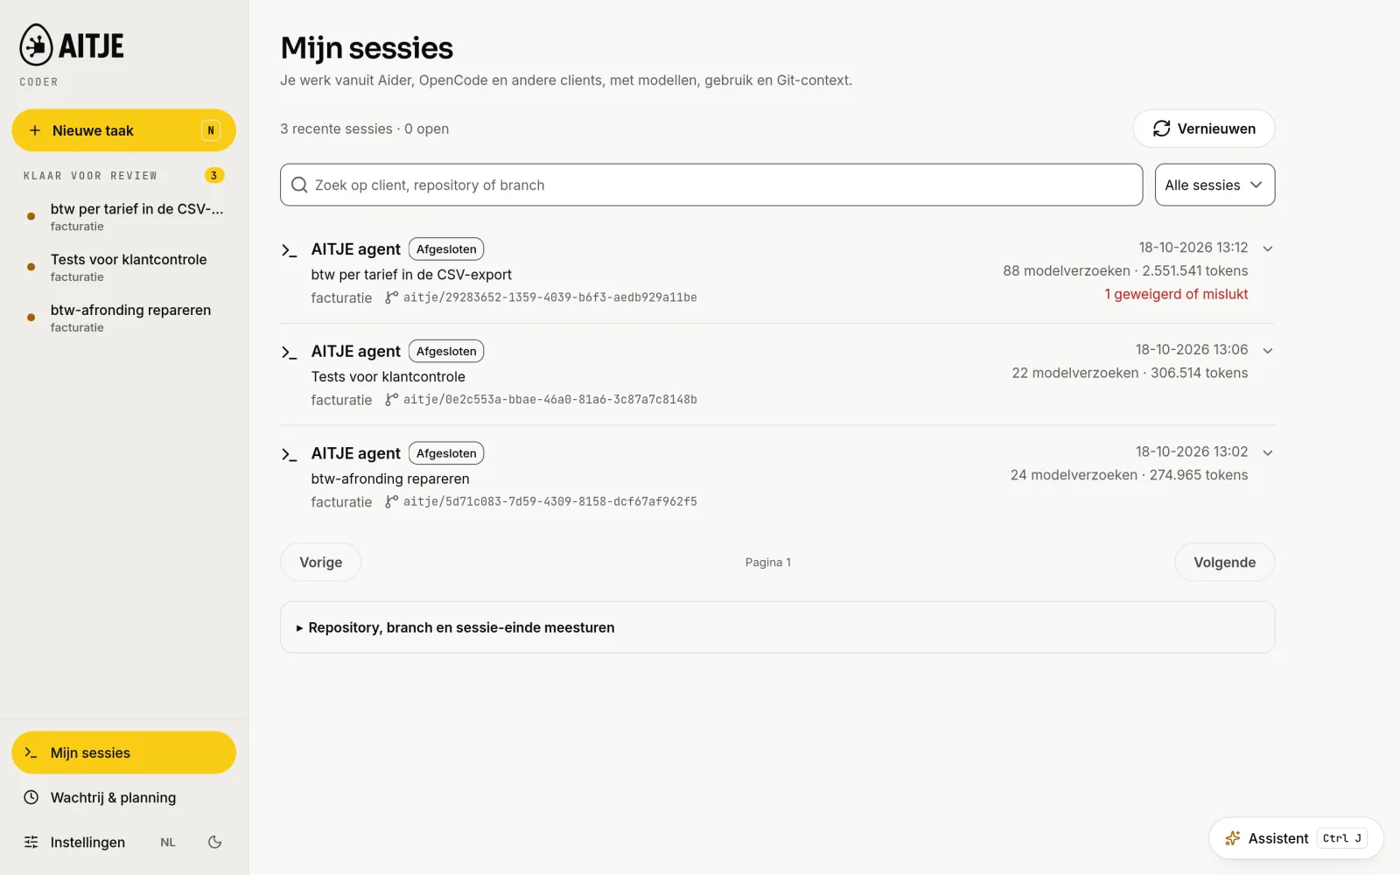Focus the client, repository or branch search field
The width and height of the screenshot is (1400, 875).
point(711,185)
